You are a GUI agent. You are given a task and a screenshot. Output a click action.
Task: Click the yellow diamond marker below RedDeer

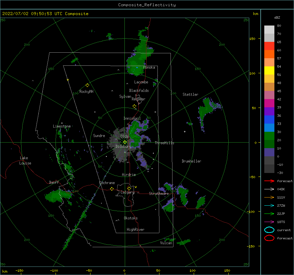[135, 106]
